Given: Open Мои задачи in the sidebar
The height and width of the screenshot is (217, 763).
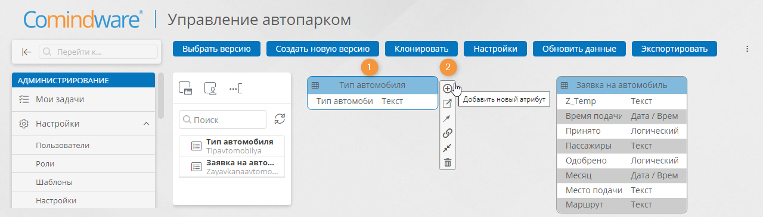Looking at the screenshot, I should click(x=83, y=99).
